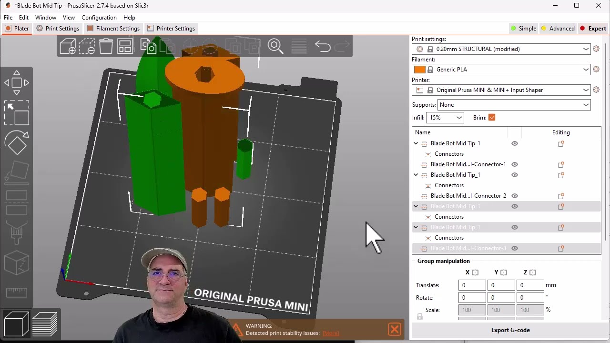610x343 pixels.
Task: Click the Rotate Z input field
Action: (530, 298)
